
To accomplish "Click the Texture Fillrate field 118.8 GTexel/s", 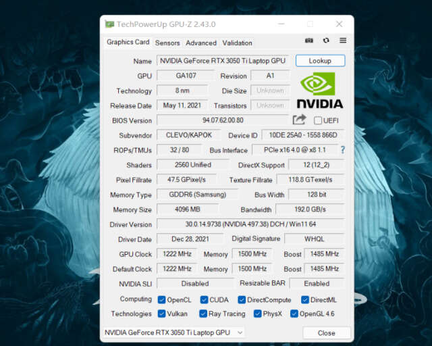I will point(310,180).
